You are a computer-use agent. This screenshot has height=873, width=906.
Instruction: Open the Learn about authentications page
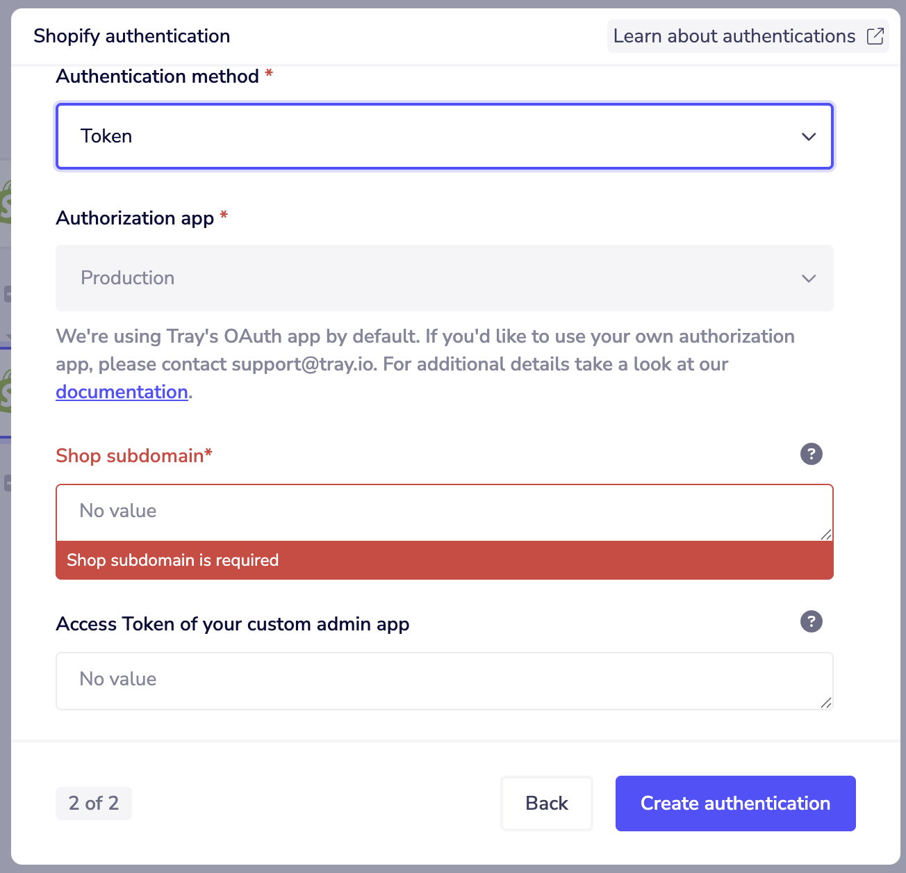coord(734,36)
